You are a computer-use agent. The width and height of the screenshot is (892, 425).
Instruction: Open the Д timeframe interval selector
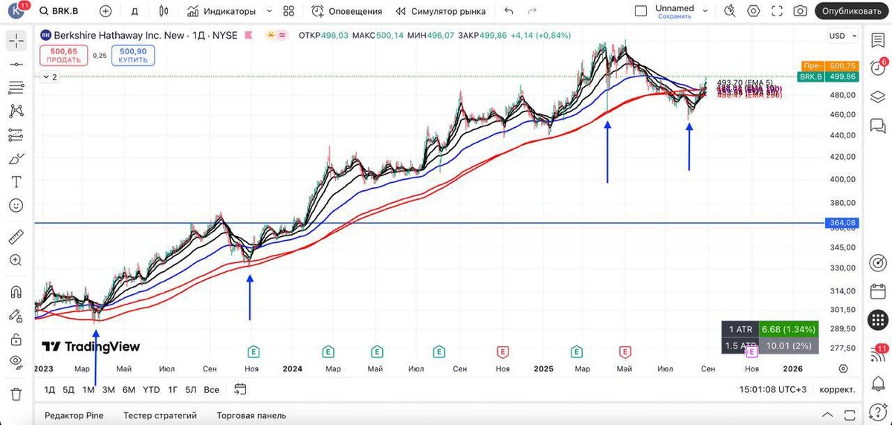[x=135, y=11]
